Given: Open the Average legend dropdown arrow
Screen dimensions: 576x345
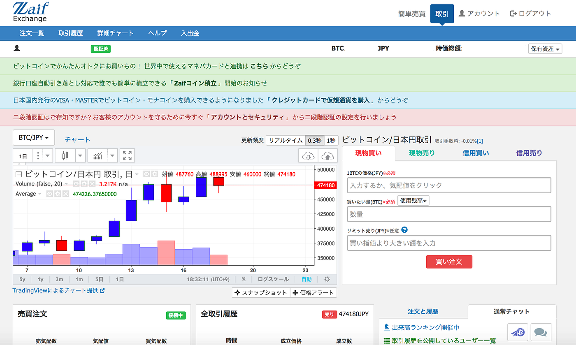Looking at the screenshot, I should pos(40,194).
